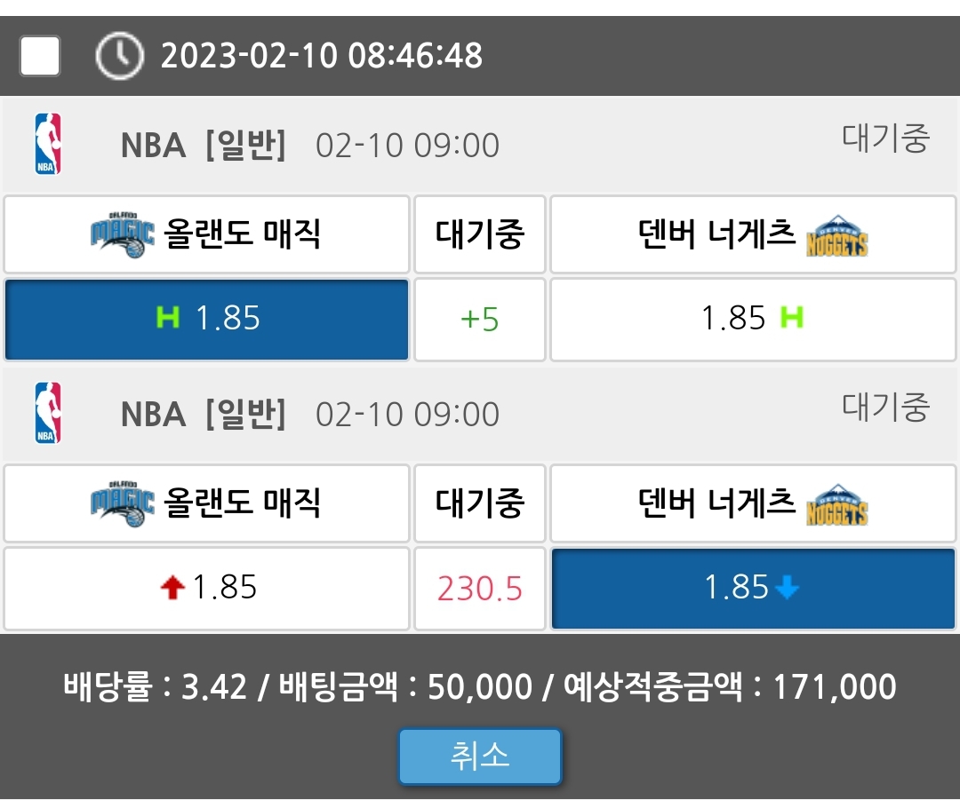Click the Orlando Magic logo in the first match
This screenshot has width=960, height=800.
click(x=123, y=235)
